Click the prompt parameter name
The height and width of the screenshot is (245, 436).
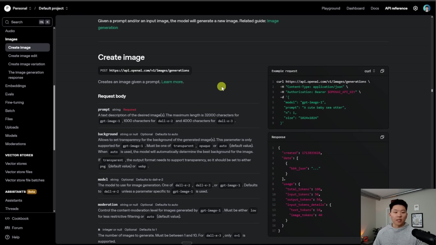click(104, 110)
